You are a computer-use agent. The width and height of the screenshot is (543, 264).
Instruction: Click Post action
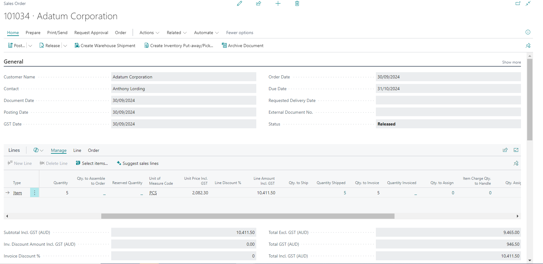tap(16, 46)
